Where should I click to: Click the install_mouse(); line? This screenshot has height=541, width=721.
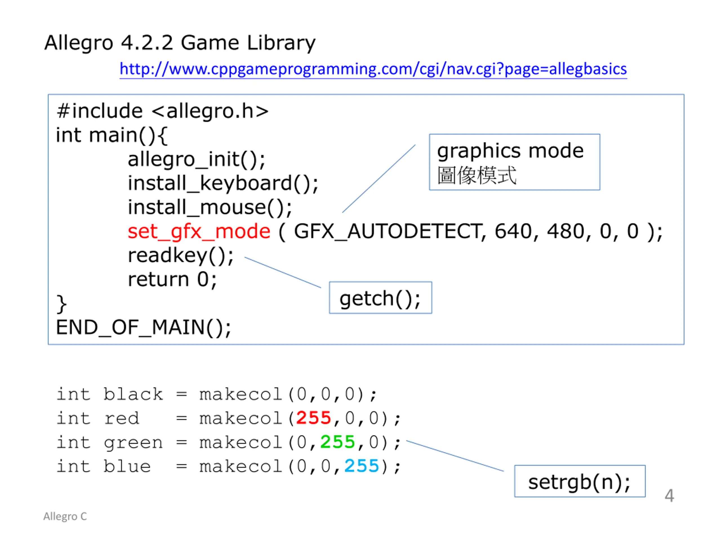tap(210, 207)
